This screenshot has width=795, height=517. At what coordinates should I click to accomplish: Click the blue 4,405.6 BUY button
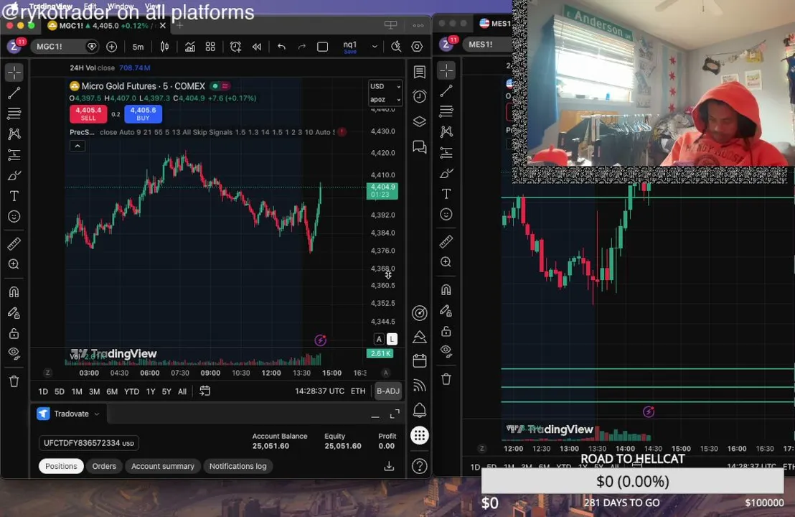[143, 113]
